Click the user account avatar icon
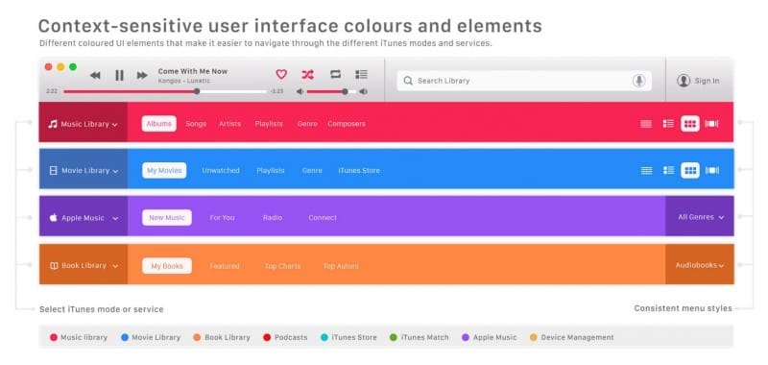This screenshot has height=365, width=768. pyautogui.click(x=684, y=81)
